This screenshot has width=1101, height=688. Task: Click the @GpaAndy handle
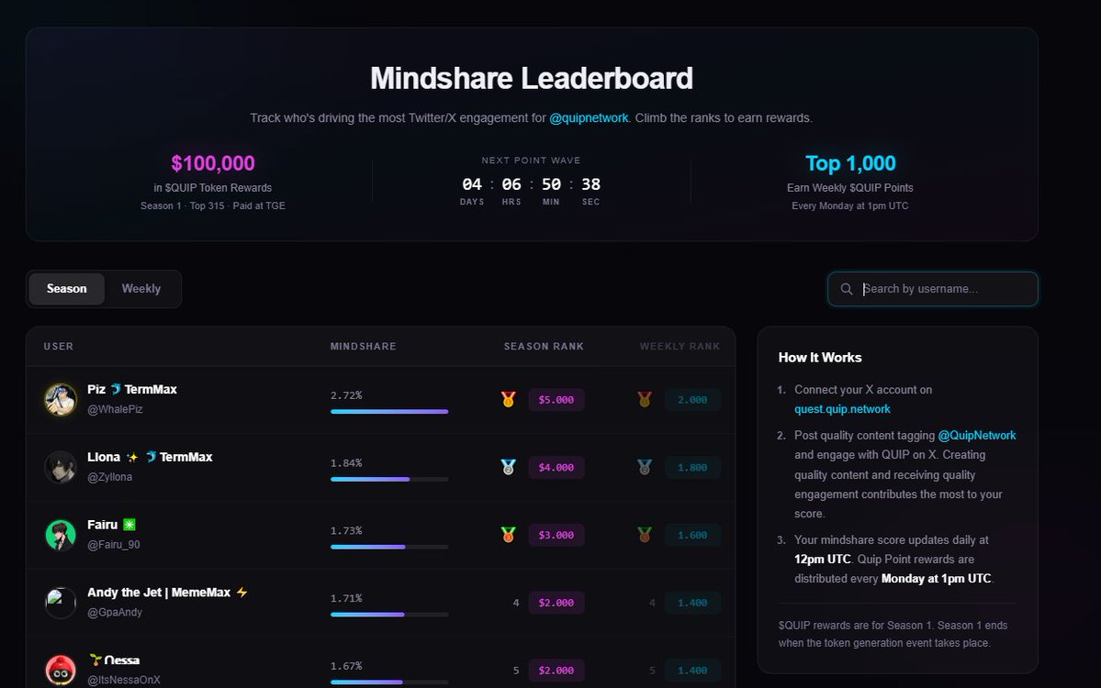115,612
